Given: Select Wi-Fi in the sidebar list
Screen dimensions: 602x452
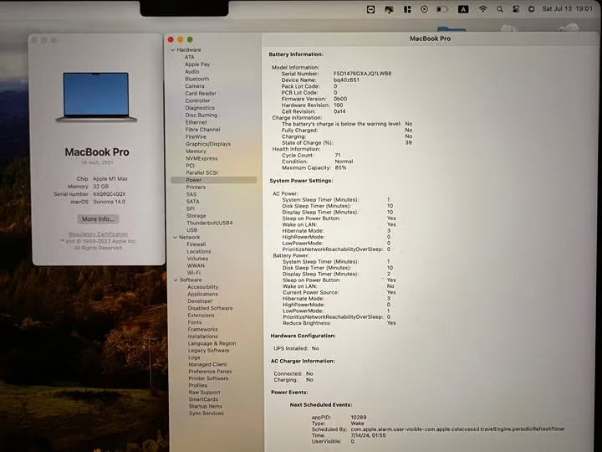Looking at the screenshot, I should pyautogui.click(x=194, y=273).
